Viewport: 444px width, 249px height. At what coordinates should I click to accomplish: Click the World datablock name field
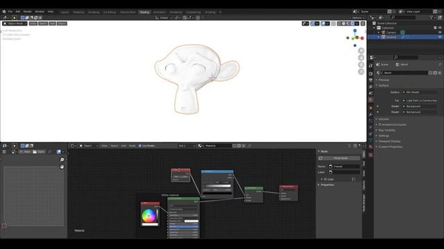tap(405, 73)
